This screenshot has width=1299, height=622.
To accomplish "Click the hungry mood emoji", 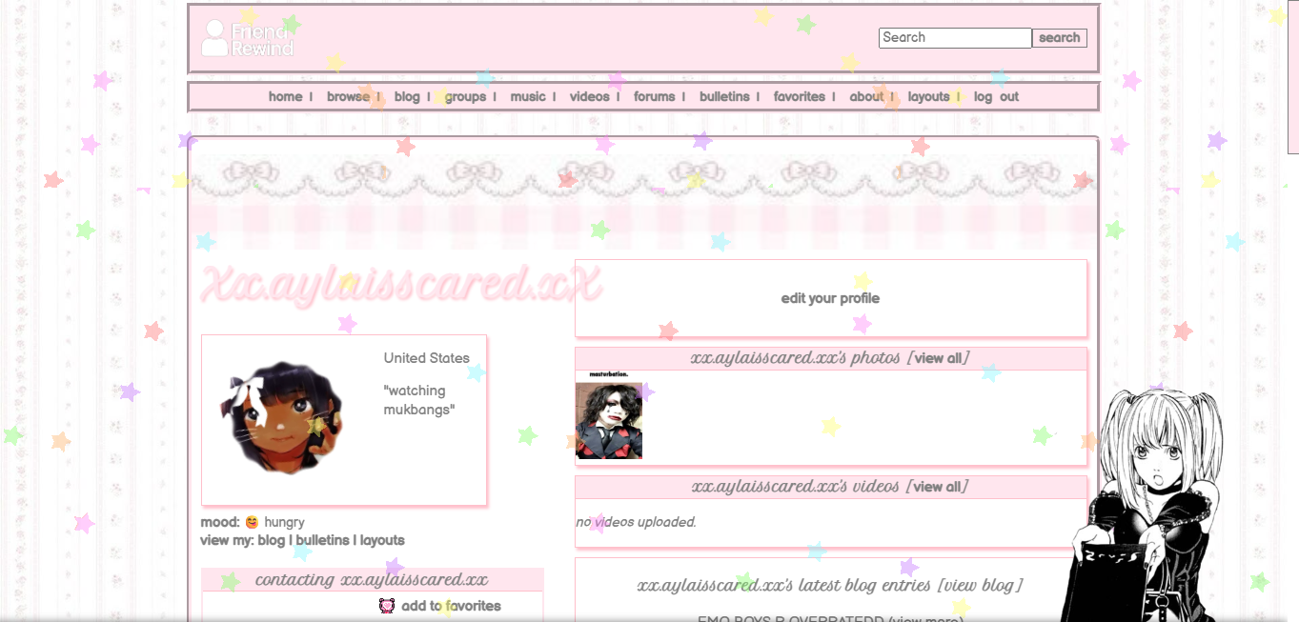I will [x=252, y=522].
